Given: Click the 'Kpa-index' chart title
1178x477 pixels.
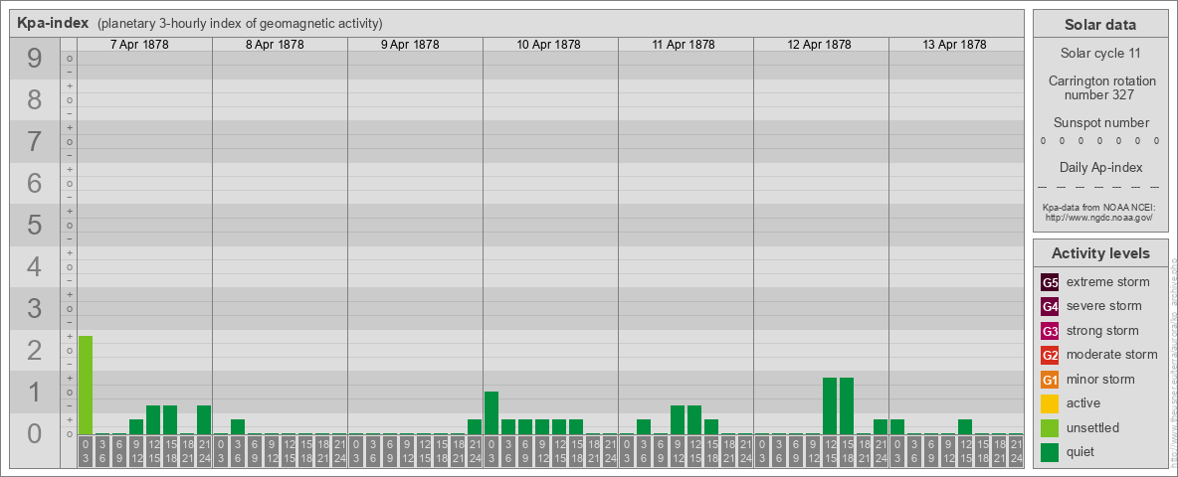Looking at the screenshot, I should [x=54, y=23].
